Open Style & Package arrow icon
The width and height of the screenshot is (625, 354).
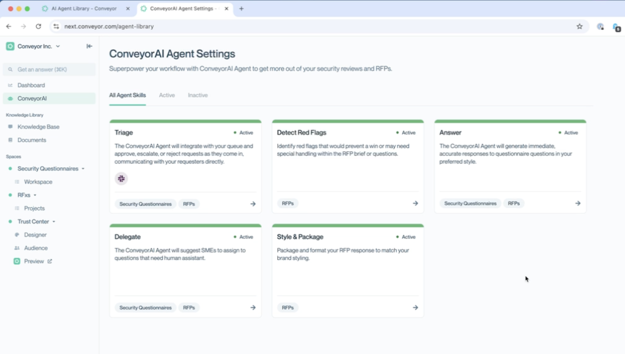pyautogui.click(x=415, y=307)
